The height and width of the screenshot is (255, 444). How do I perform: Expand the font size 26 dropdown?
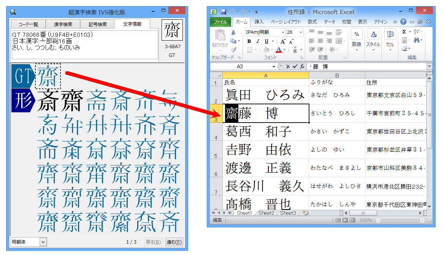301,32
